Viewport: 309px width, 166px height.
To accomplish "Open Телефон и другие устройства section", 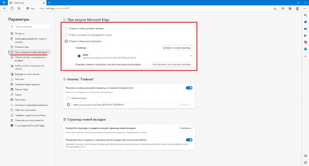I will pyautogui.click(x=30, y=115).
